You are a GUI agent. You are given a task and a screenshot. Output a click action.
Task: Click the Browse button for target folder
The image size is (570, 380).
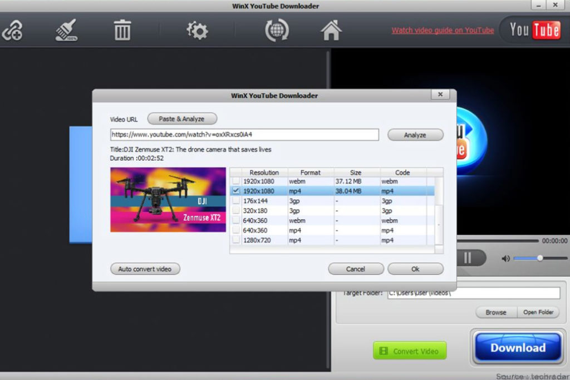pyautogui.click(x=496, y=313)
